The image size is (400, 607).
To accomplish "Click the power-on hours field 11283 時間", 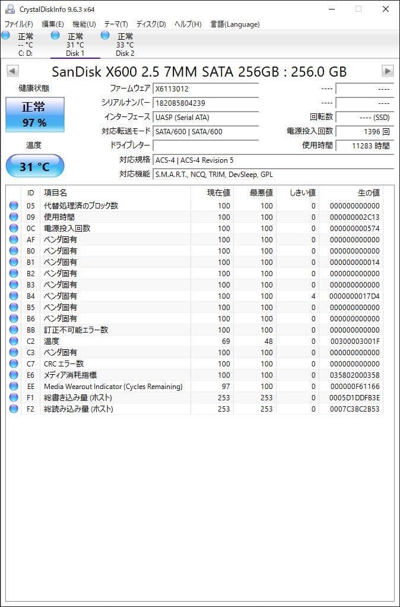I will [x=364, y=146].
